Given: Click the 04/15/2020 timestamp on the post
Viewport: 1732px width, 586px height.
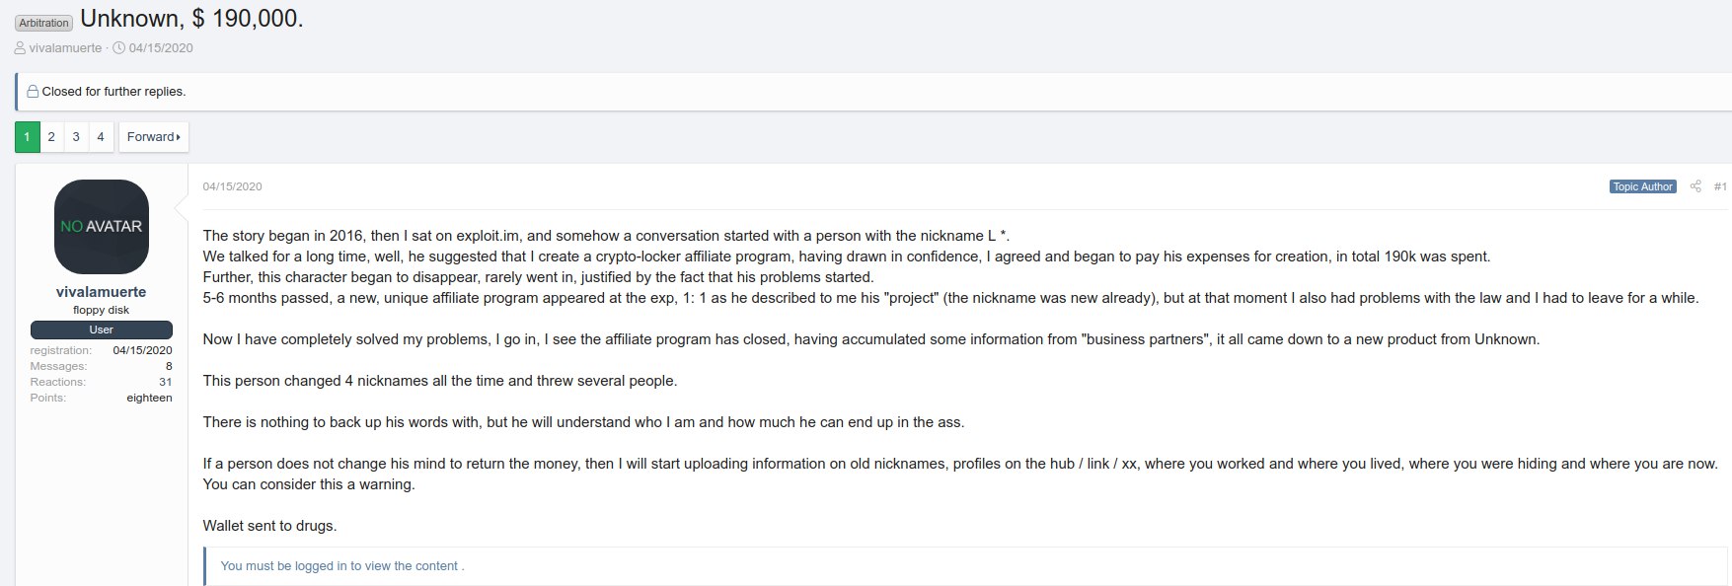Looking at the screenshot, I should (x=233, y=186).
